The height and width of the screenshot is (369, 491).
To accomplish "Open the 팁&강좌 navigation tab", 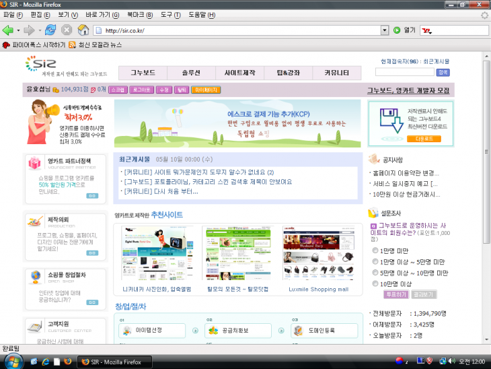I will [x=288, y=73].
